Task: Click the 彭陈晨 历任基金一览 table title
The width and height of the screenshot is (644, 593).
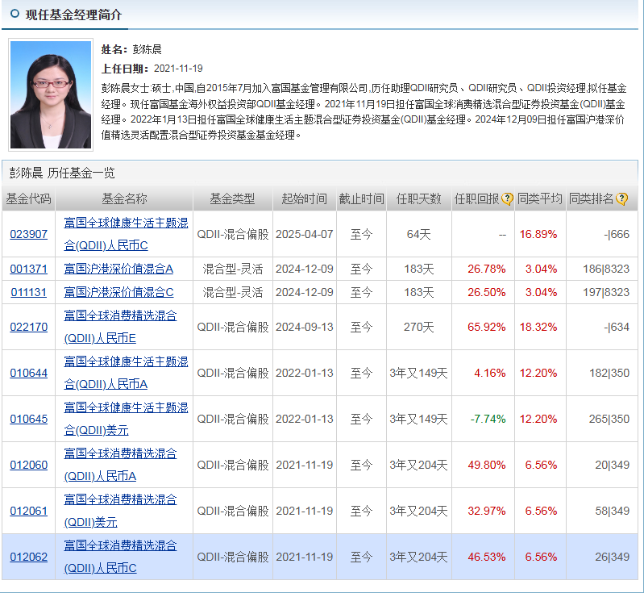Action: point(62,173)
